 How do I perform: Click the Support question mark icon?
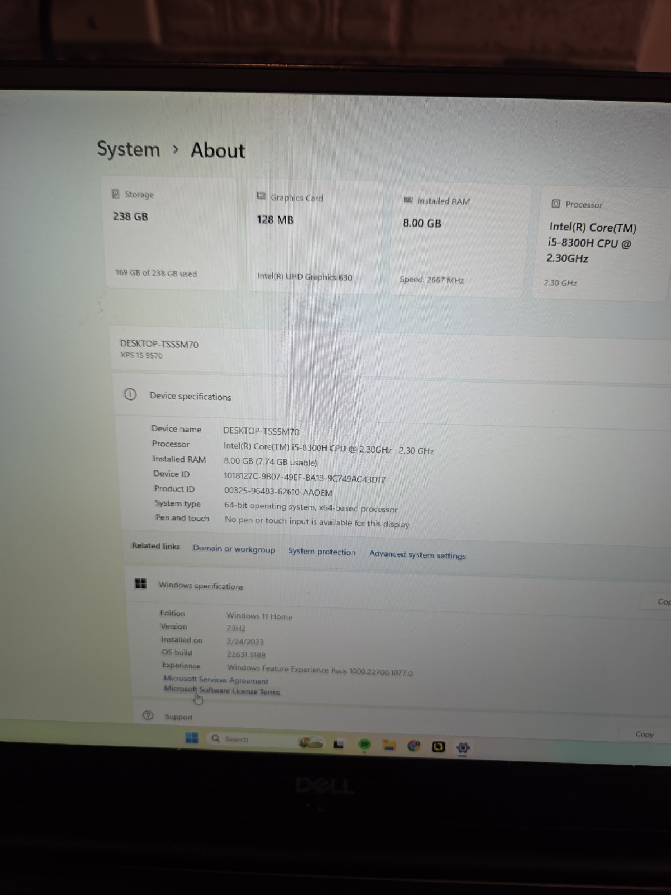point(148,715)
